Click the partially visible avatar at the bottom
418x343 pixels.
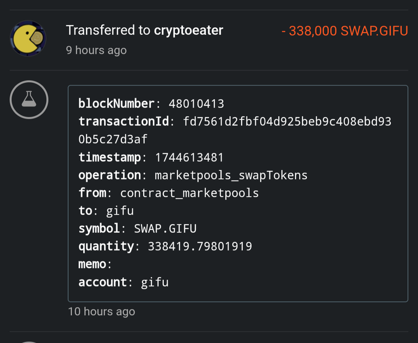(29, 342)
